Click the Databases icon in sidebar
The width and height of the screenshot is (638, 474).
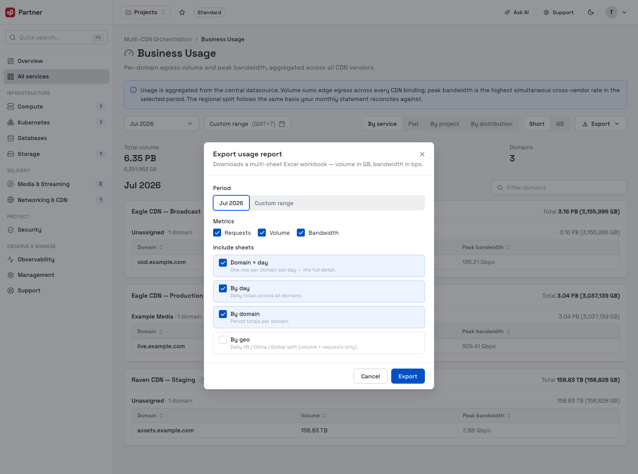11,138
